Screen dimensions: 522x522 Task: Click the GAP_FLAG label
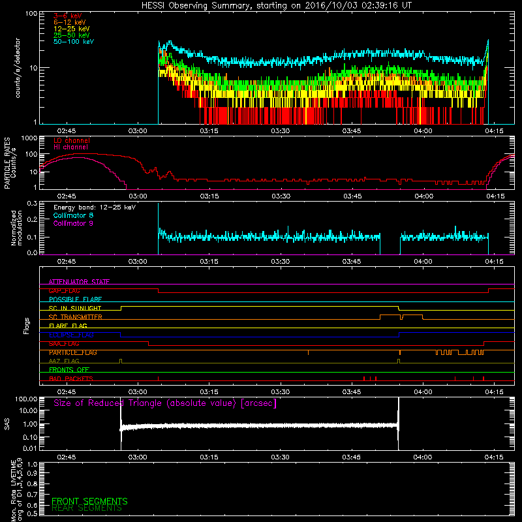tap(64, 290)
